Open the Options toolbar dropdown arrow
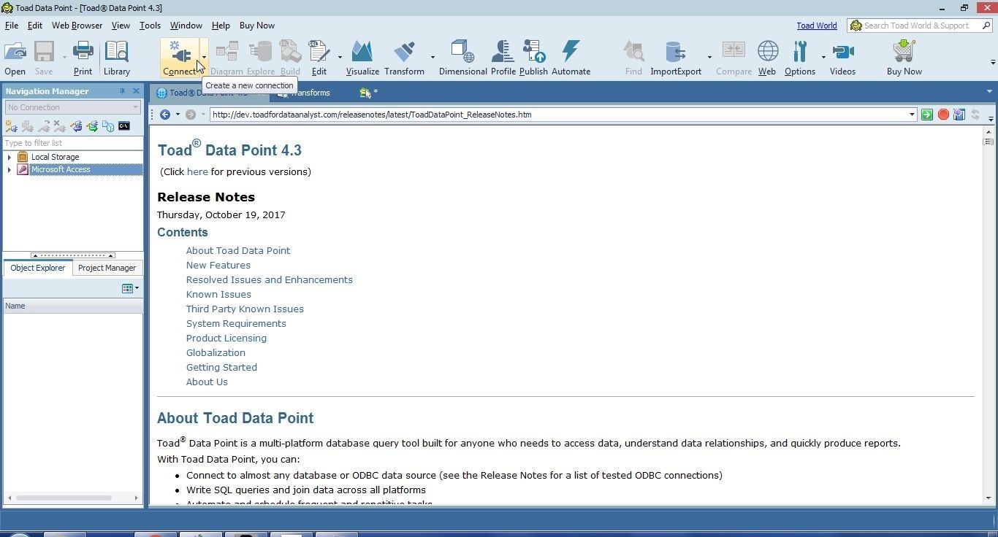This screenshot has width=998, height=537. point(823,58)
